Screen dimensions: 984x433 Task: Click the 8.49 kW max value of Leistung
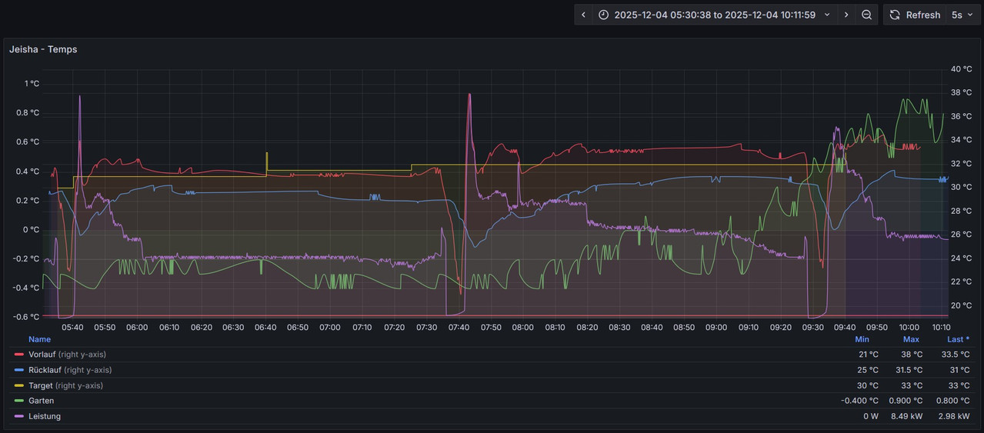906,416
